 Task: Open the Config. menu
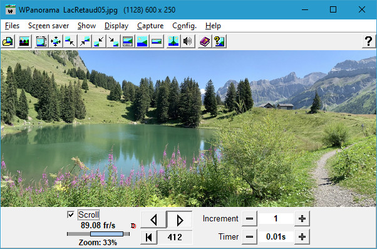pos(184,26)
